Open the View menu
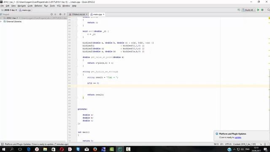The height and width of the screenshot is (152, 270). point(13,5)
